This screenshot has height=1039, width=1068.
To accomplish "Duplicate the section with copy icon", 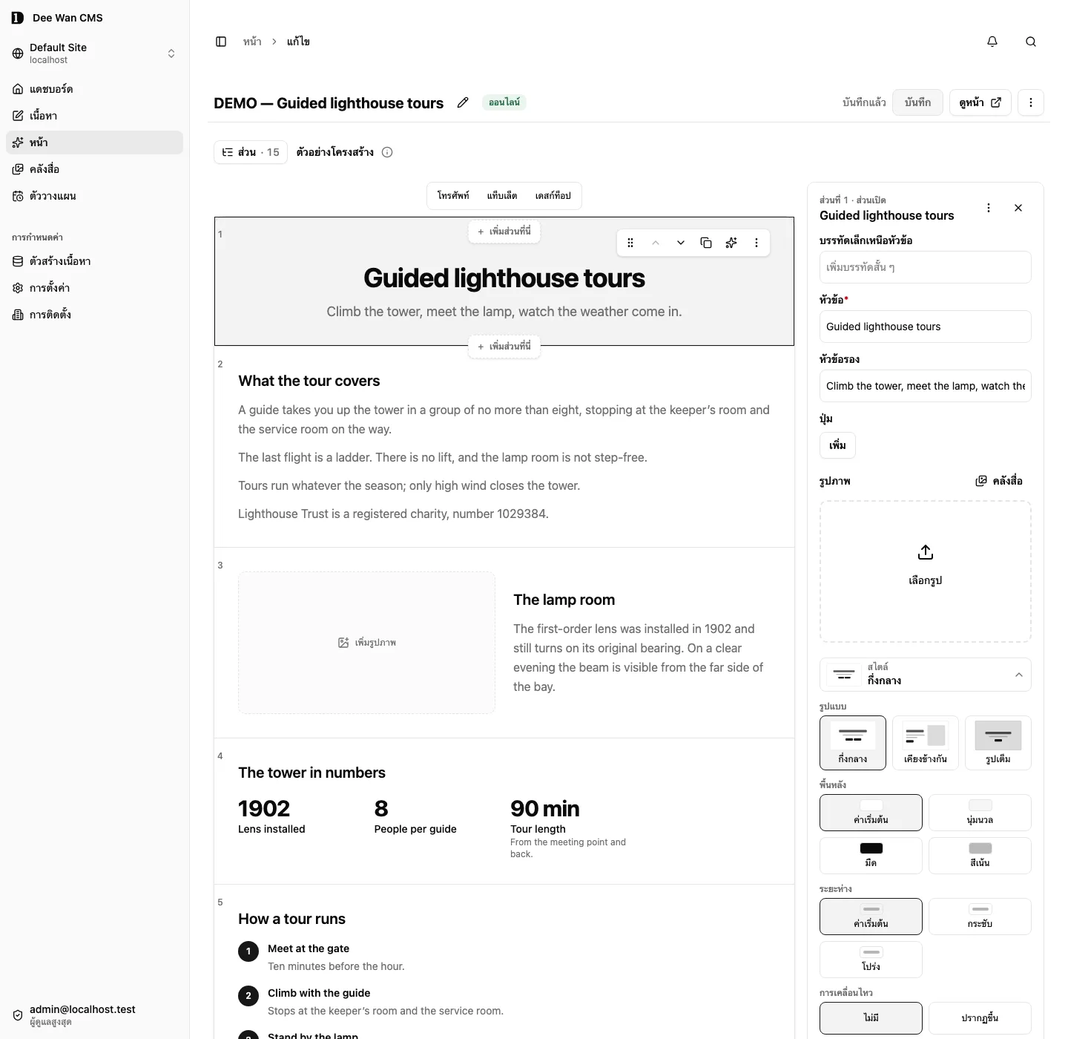I will [706, 243].
